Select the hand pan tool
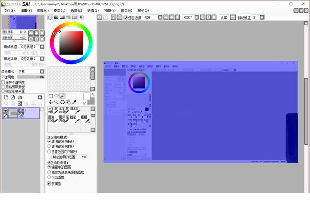This screenshot has width=310, height=201. pyautogui.click(x=68, y=102)
